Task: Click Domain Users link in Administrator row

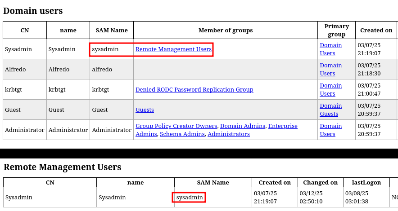Action: click(x=330, y=130)
